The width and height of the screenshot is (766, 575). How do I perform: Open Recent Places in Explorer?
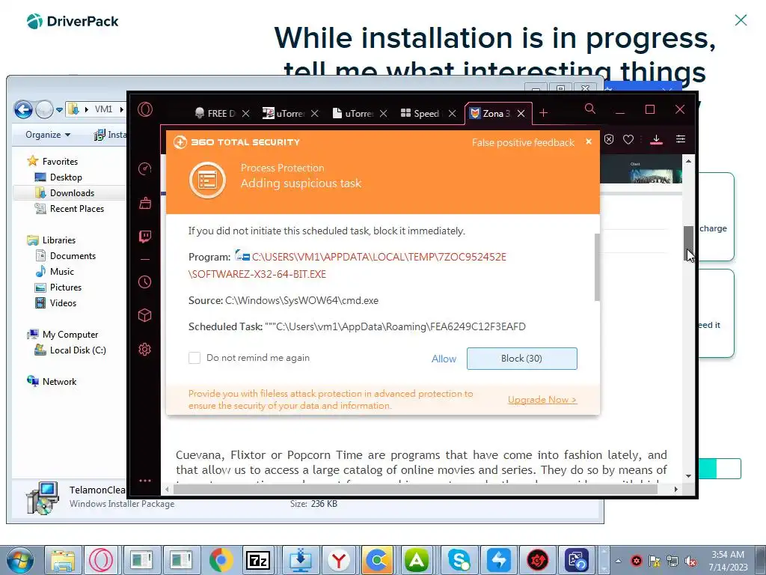pyautogui.click(x=77, y=209)
